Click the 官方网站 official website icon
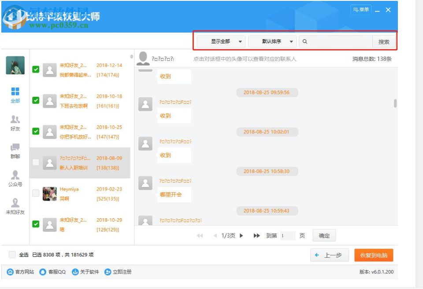Image resolution: width=423 pixels, height=289 pixels. (x=11, y=272)
